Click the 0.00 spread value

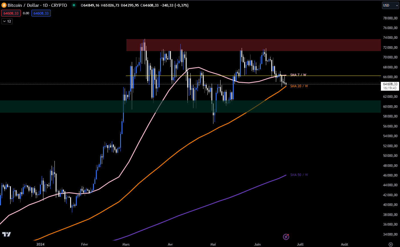click(26, 13)
